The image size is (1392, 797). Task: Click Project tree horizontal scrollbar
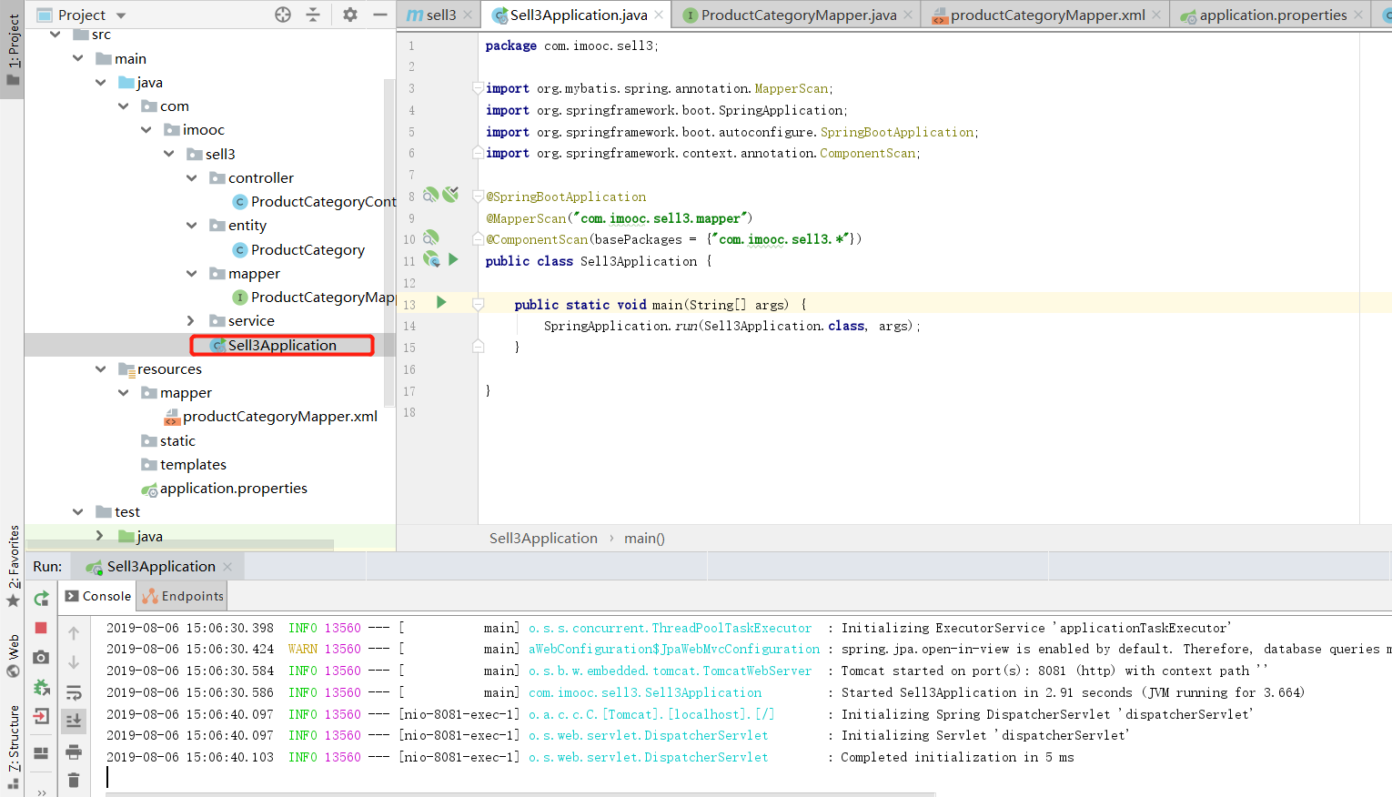tap(179, 545)
